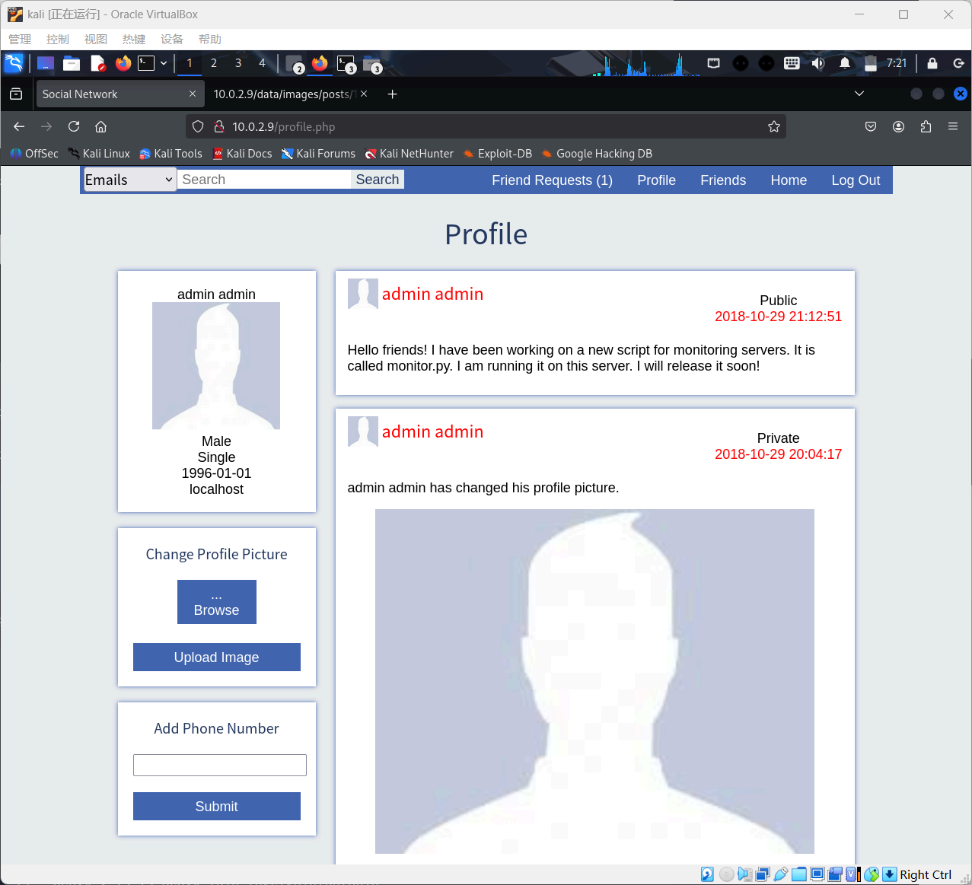The image size is (972, 885).
Task: Click the Browse file button
Action: click(x=216, y=602)
